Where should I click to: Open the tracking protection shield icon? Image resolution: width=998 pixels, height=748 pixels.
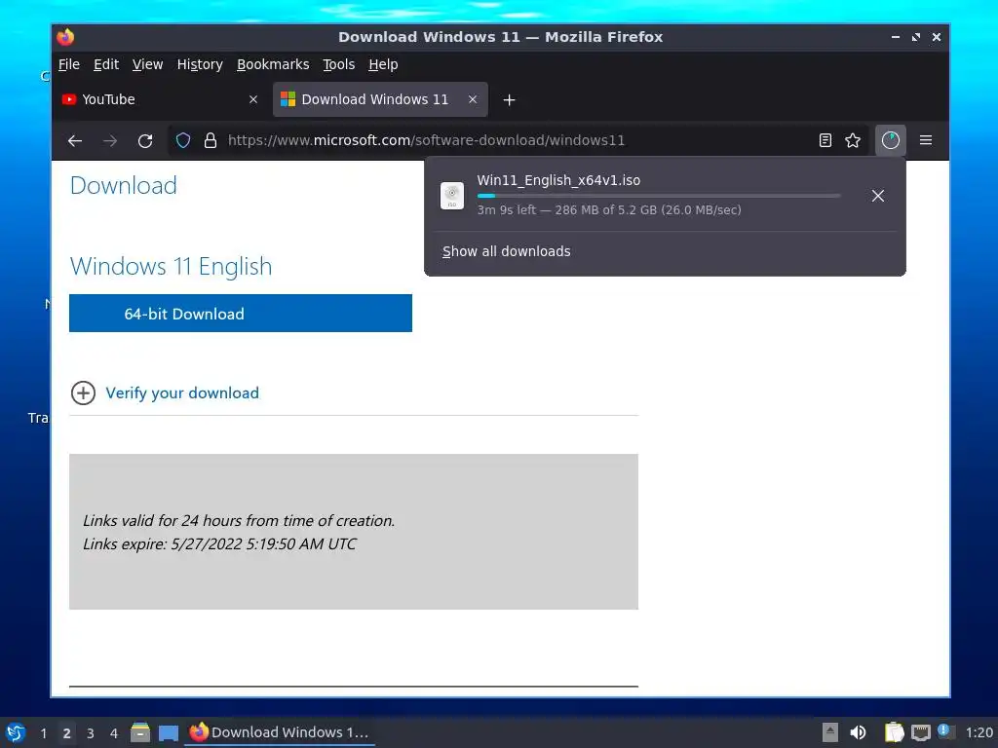pyautogui.click(x=183, y=140)
